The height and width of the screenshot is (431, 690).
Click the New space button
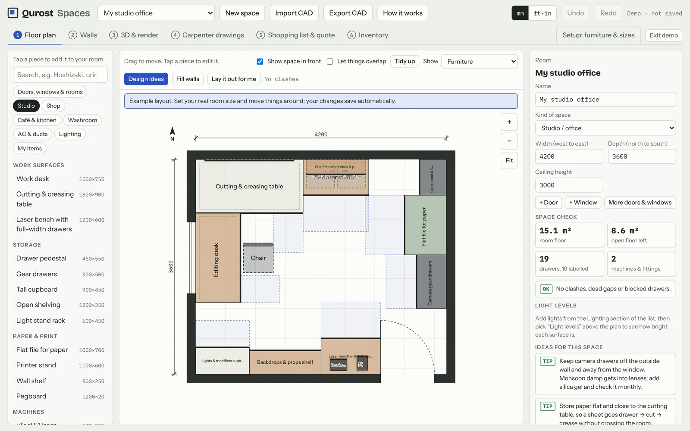(242, 13)
